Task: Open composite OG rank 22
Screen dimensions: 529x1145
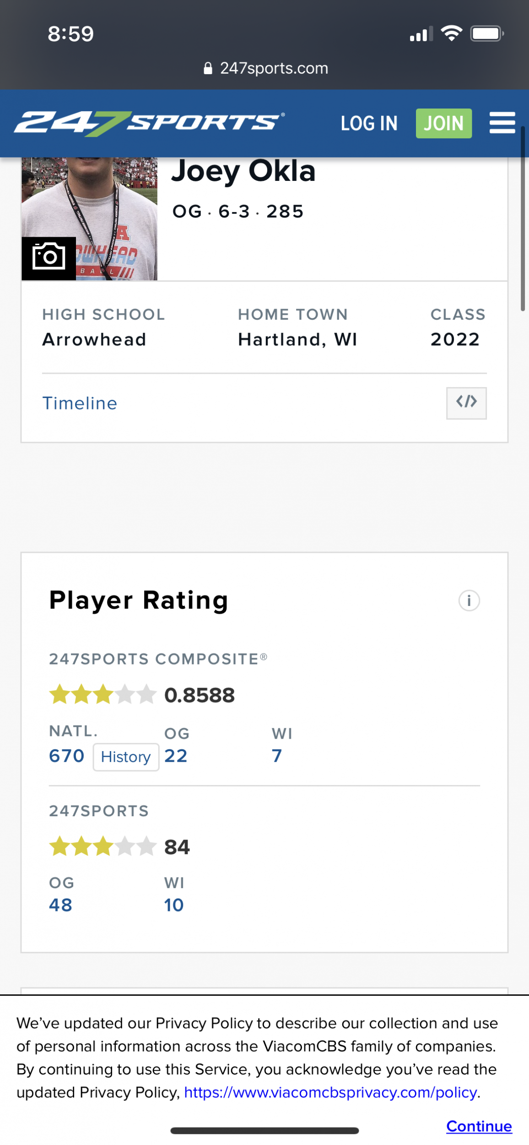Action: [176, 756]
